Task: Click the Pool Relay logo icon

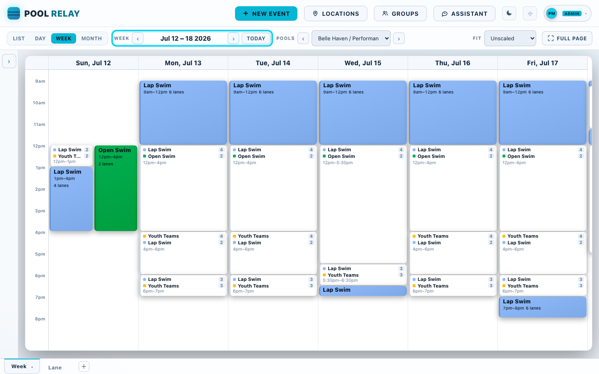Action: pos(14,13)
